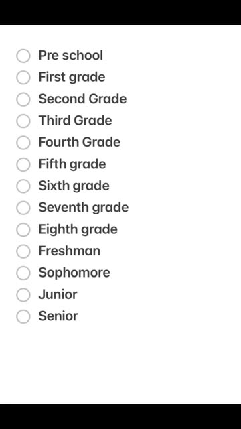Click the Seventh grade label text
Viewport: 241px width, 429px height.
(83, 208)
